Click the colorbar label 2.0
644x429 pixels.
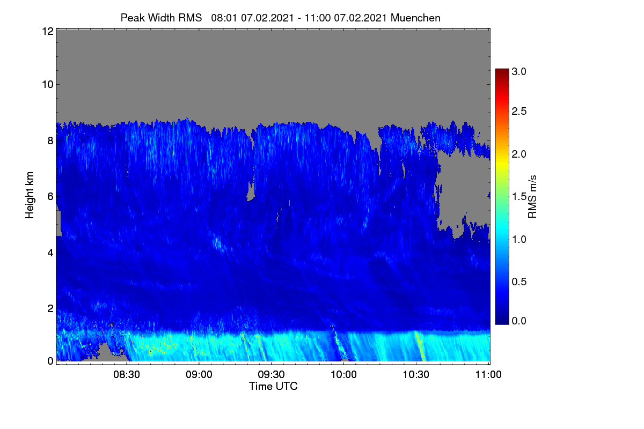519,154
